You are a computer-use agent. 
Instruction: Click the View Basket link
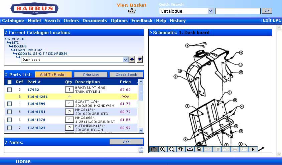[x=132, y=5]
